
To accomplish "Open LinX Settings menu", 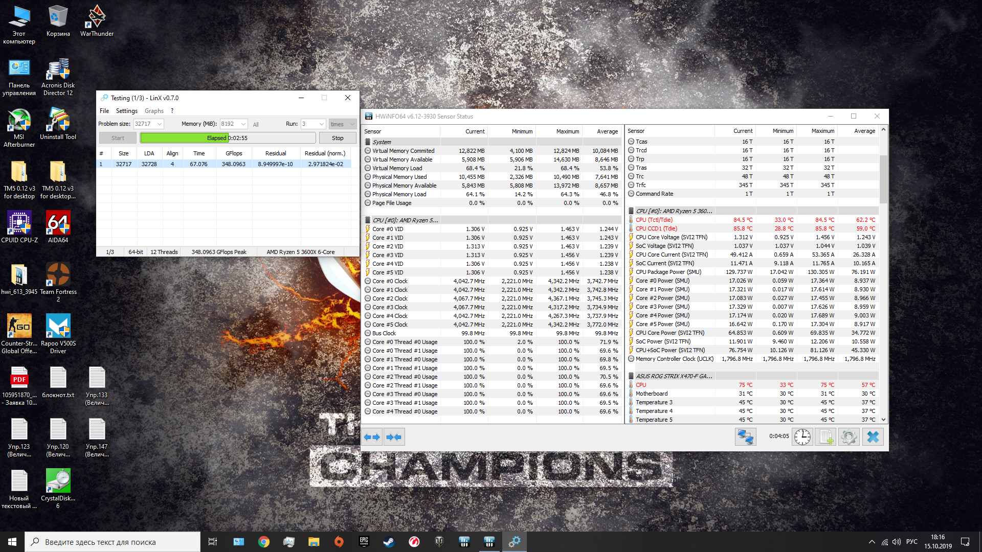I will click(x=126, y=111).
